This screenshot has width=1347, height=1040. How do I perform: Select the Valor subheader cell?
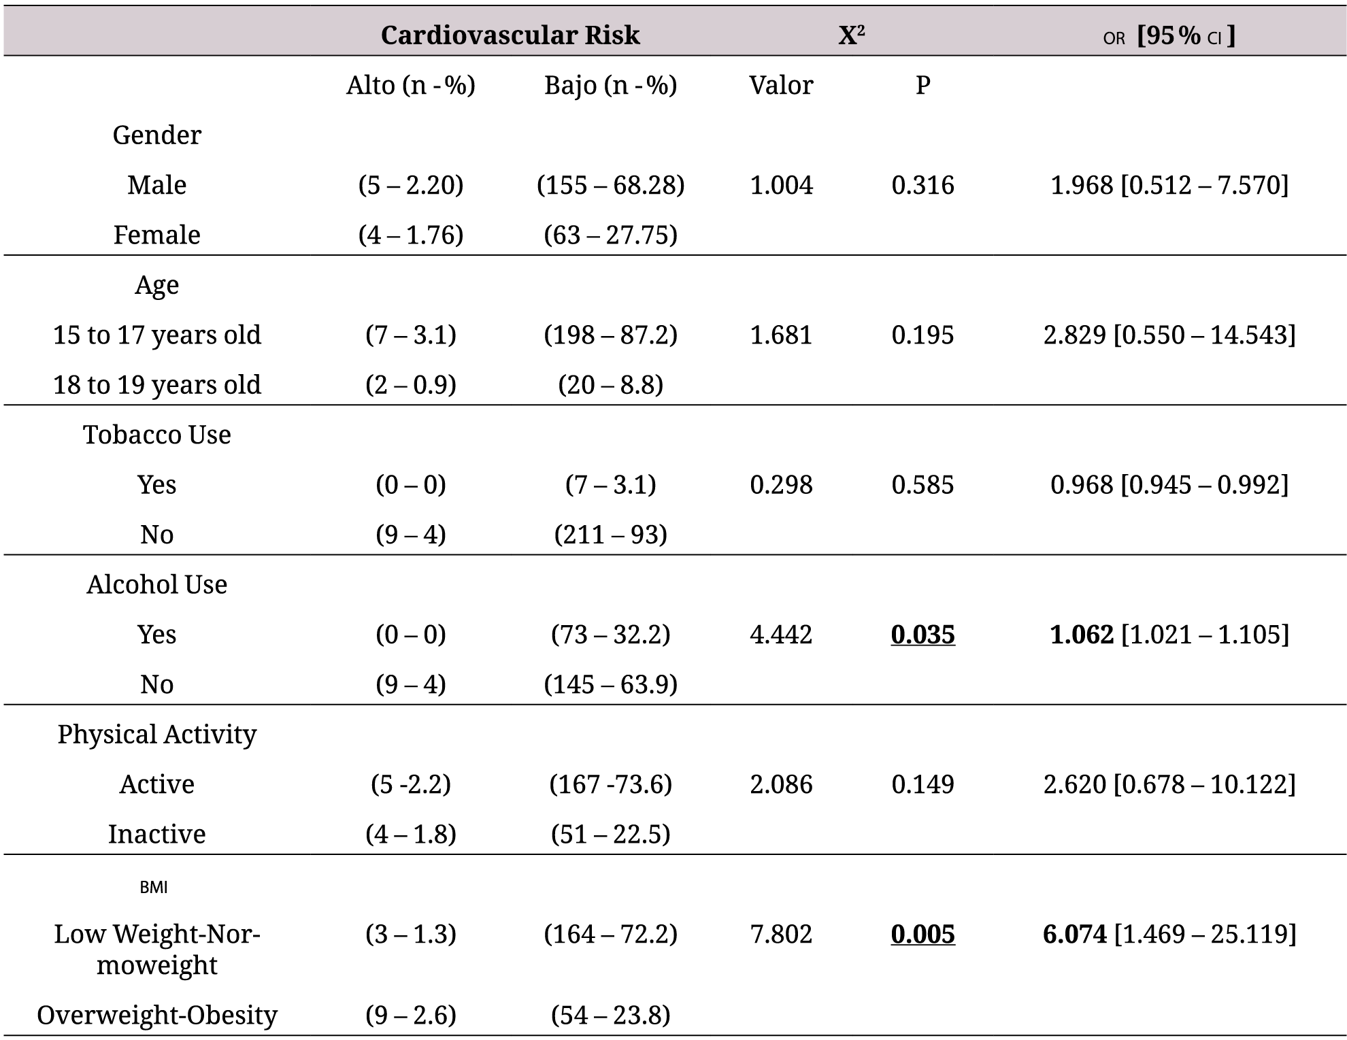point(781,86)
